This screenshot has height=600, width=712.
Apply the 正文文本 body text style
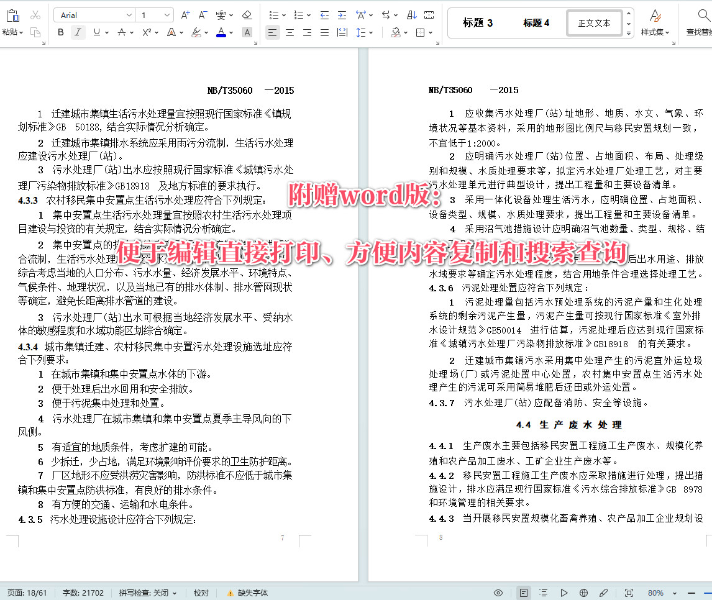click(594, 22)
